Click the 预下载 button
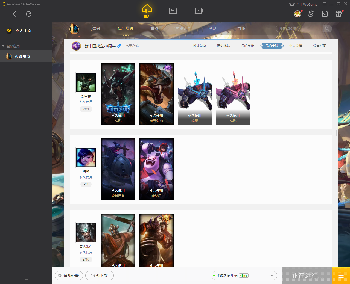The height and width of the screenshot is (284, 350). coord(100,276)
